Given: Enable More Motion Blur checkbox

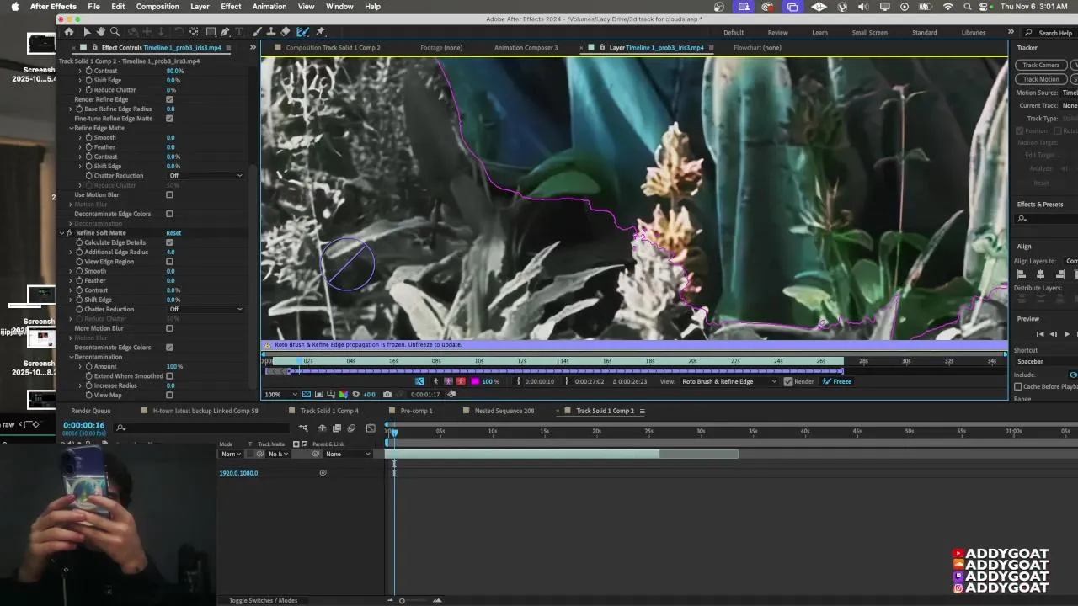Looking at the screenshot, I should point(169,328).
